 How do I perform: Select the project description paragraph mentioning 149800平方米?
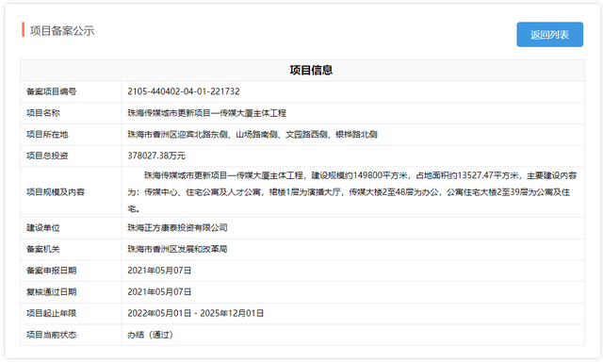click(x=352, y=192)
